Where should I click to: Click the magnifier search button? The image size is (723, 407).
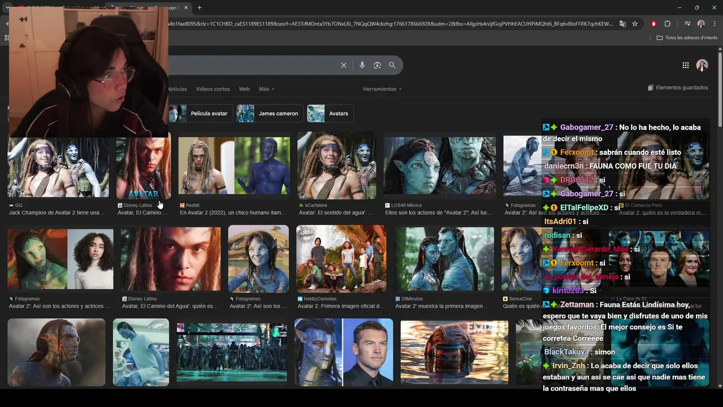point(392,65)
